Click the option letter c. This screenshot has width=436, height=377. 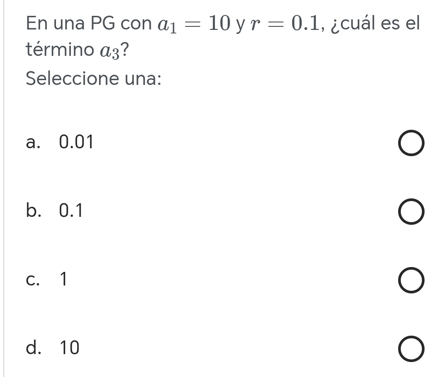[31, 279]
